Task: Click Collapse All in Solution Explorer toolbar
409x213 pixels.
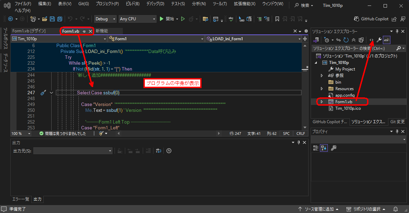Action: [353, 40]
